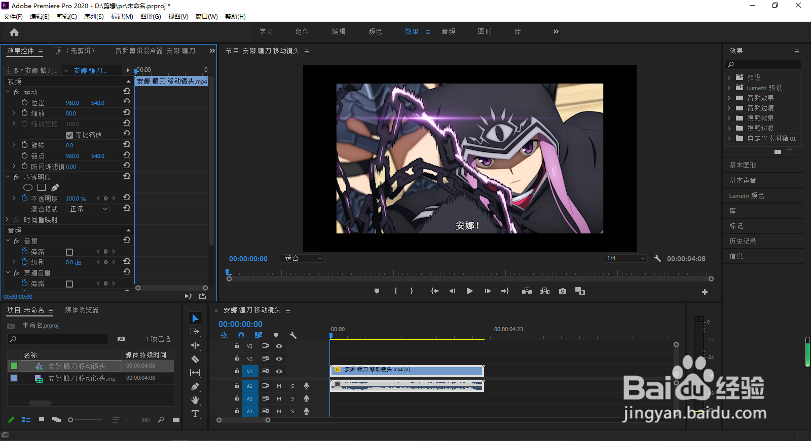This screenshot has height=441, width=811.
Task: Click new bin icon in Effects panel
Action: 778,151
